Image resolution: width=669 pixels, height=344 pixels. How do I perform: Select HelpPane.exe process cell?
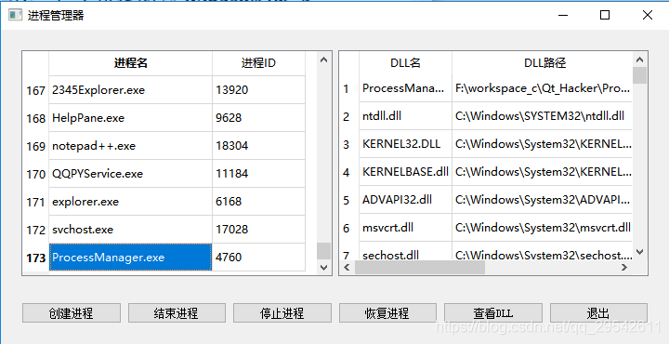click(131, 118)
